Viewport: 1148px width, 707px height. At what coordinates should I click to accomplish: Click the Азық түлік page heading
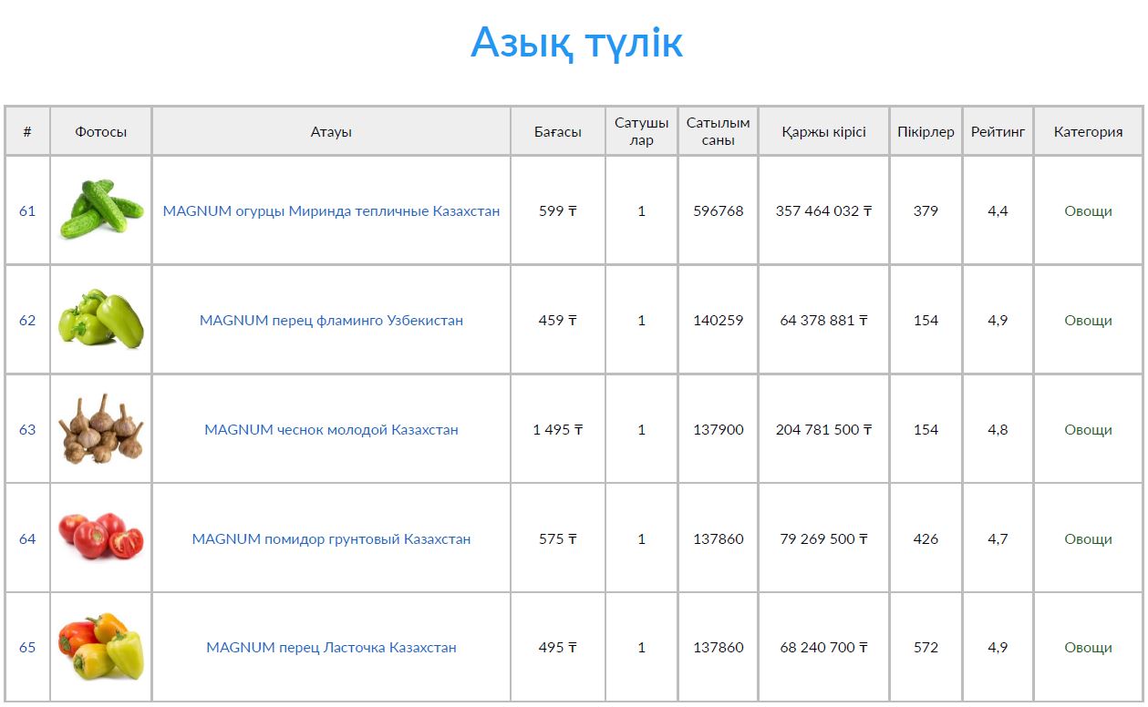point(576,43)
